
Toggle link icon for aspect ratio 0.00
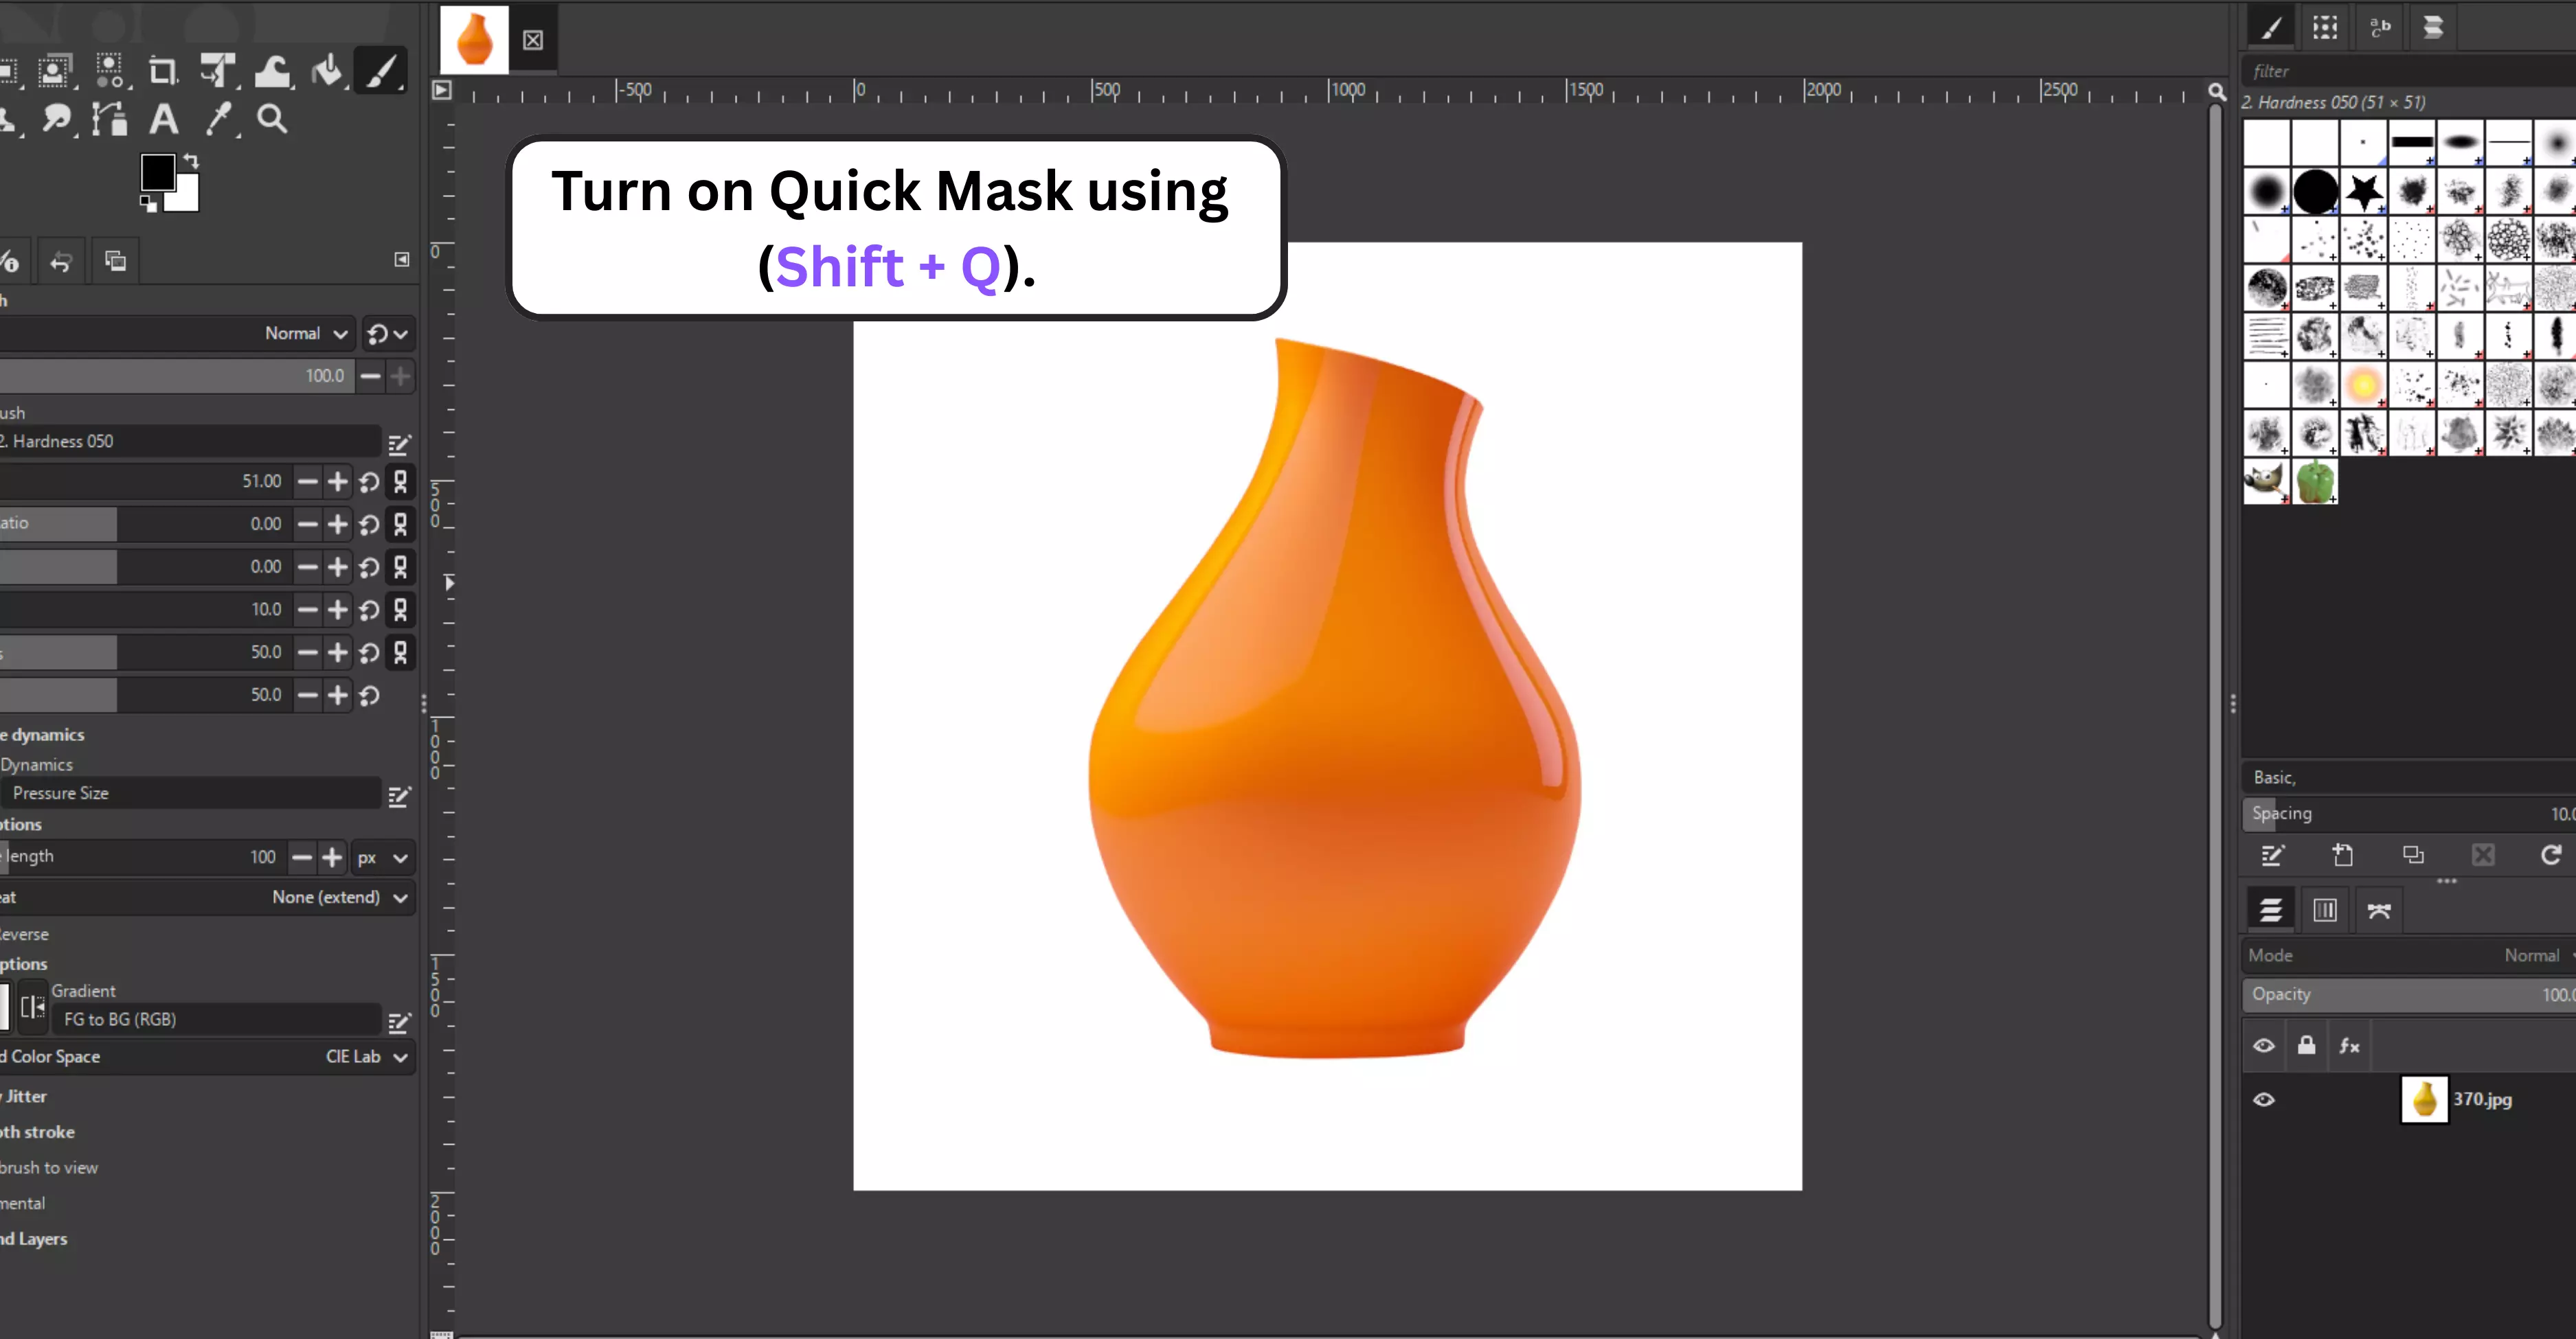(x=401, y=525)
